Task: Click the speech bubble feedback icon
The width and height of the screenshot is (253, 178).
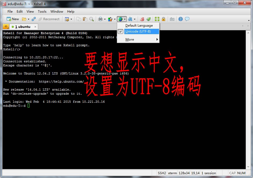Action: 187,19
